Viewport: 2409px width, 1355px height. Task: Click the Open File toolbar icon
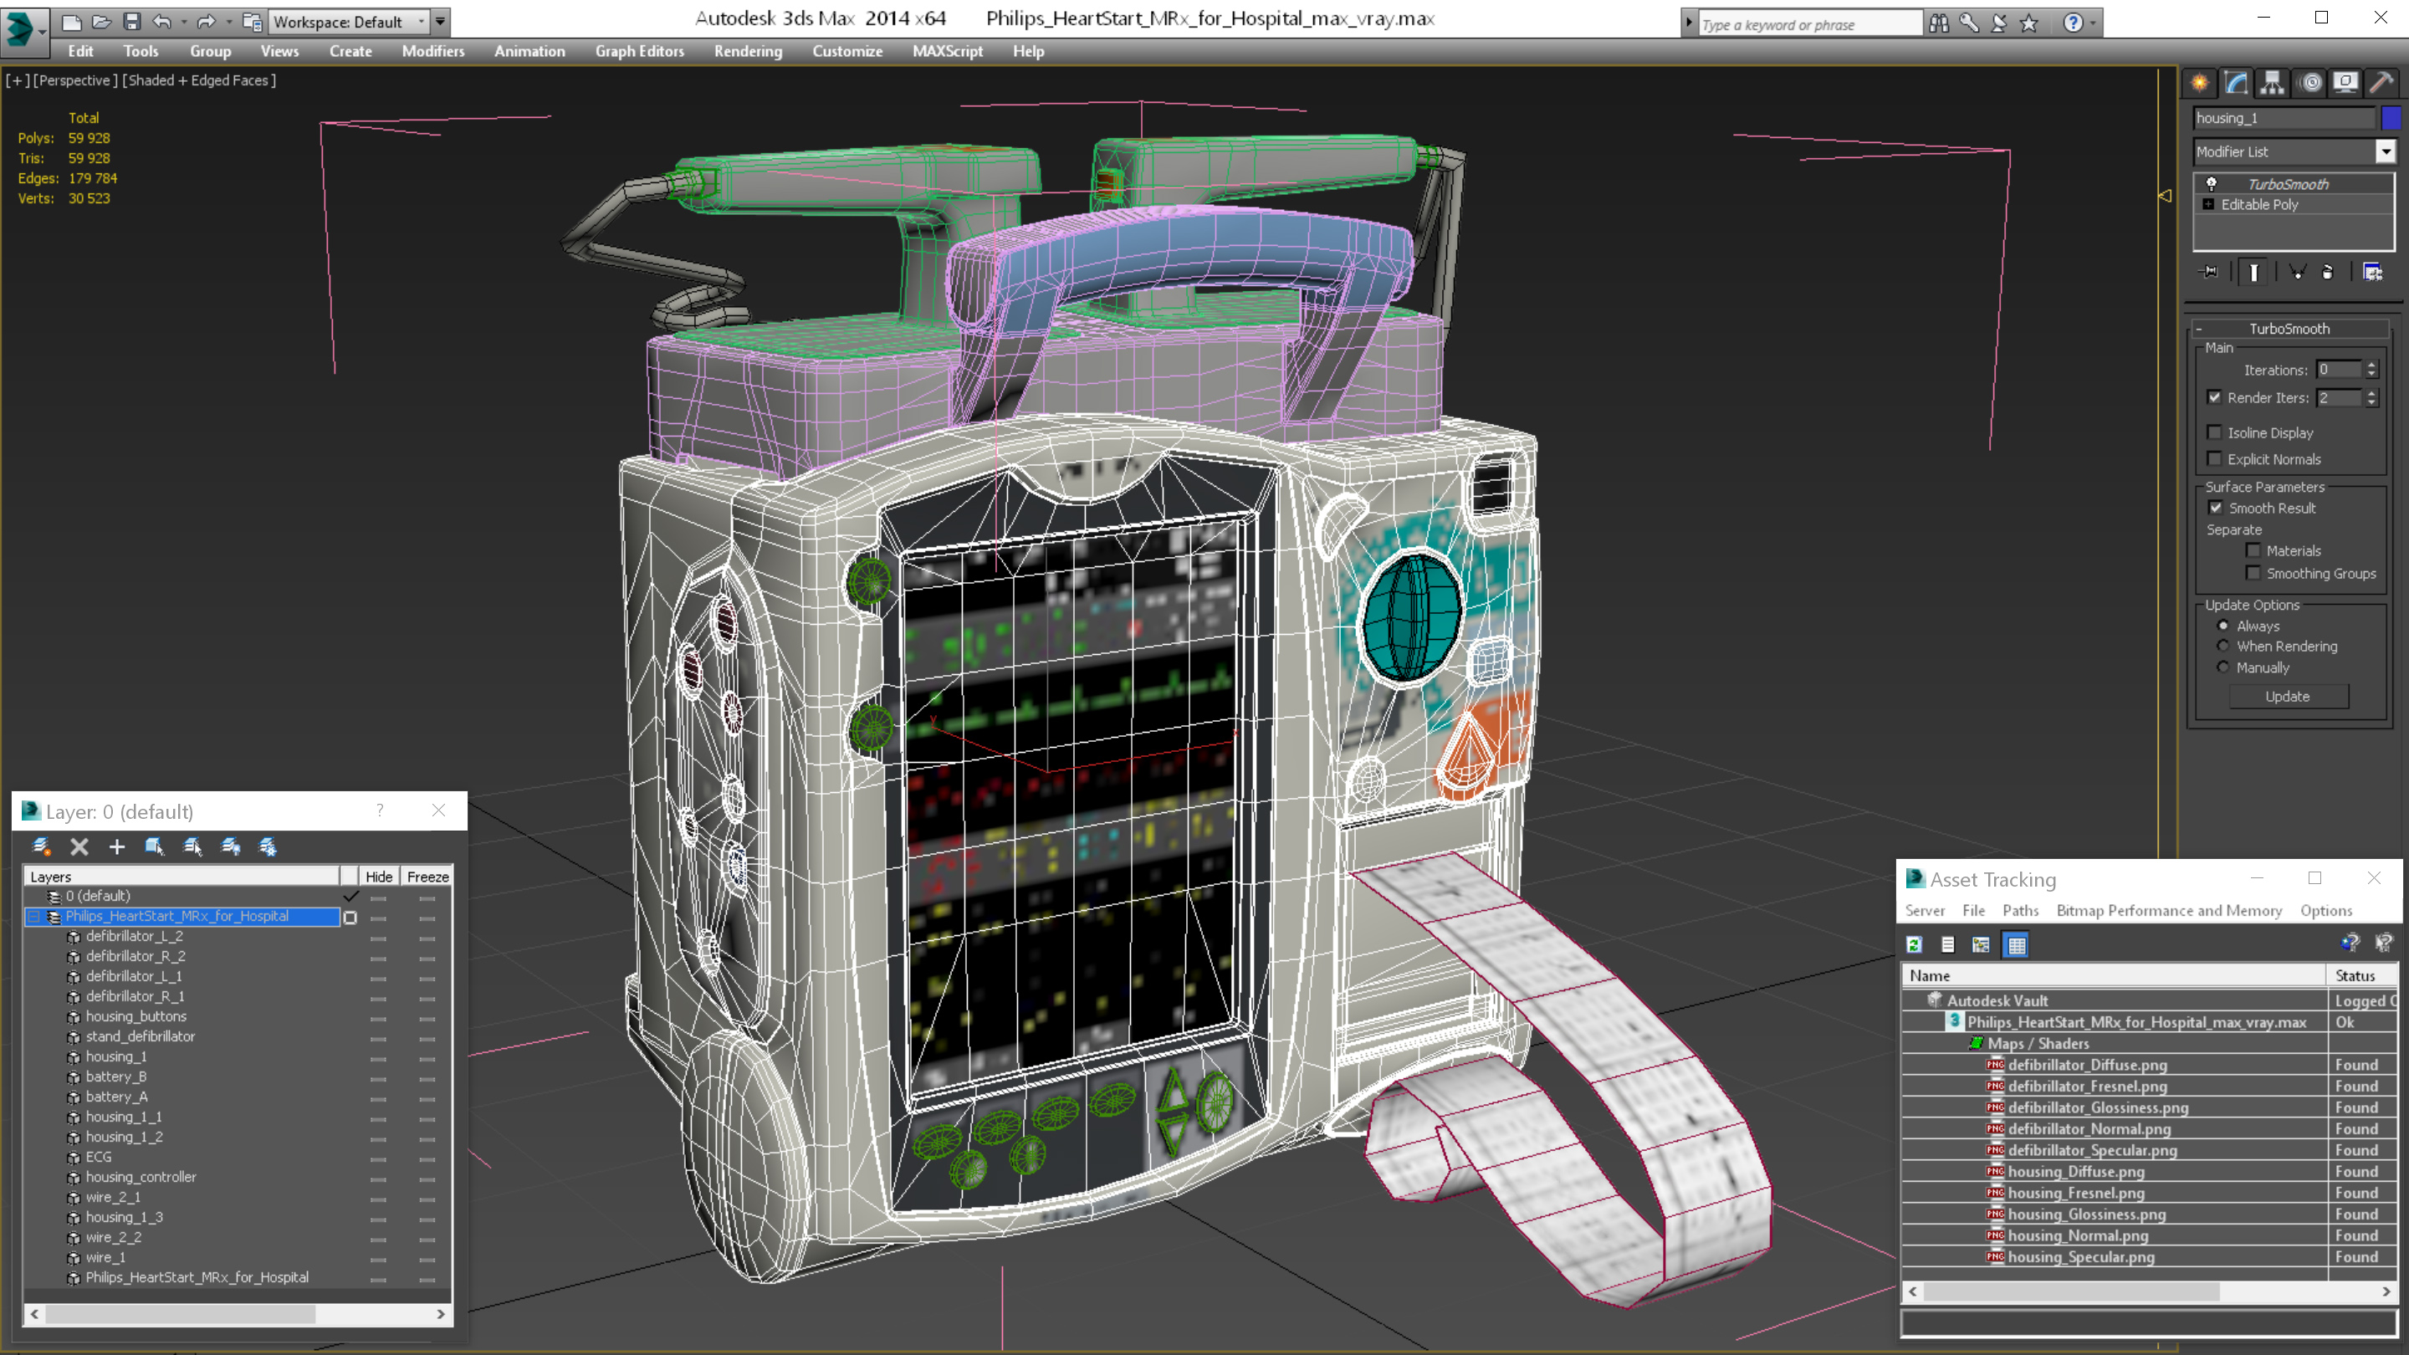102,22
